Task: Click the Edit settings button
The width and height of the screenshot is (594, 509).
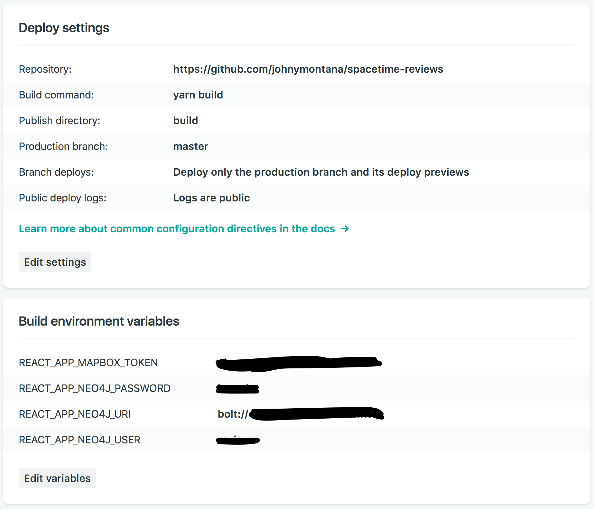Action: click(55, 262)
